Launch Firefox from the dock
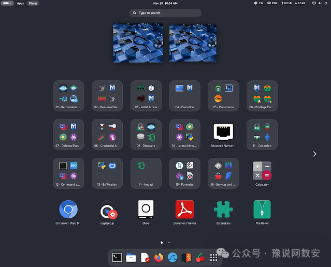This screenshot has width=331, height=267. tap(159, 258)
